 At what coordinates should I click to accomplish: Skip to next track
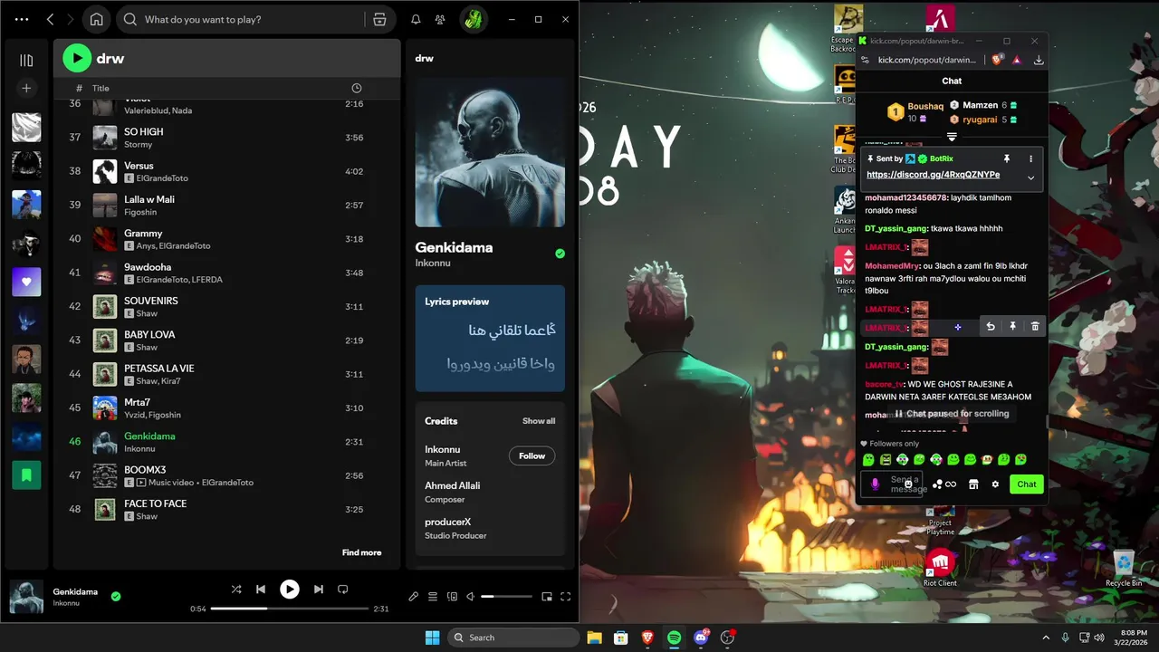coord(318,589)
